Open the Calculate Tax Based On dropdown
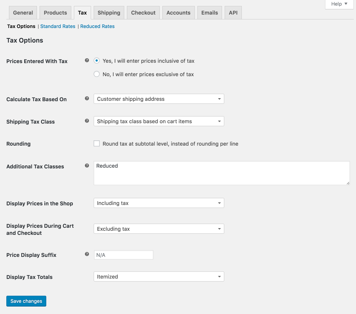This screenshot has height=314, width=356. pos(159,99)
